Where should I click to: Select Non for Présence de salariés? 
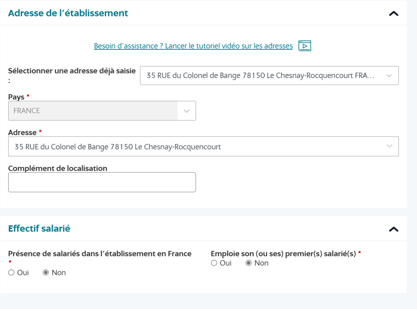[46, 273]
